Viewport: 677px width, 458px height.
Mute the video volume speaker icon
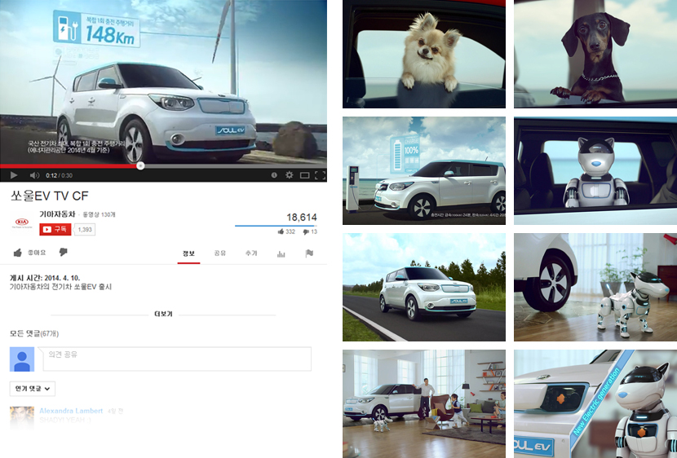point(34,175)
